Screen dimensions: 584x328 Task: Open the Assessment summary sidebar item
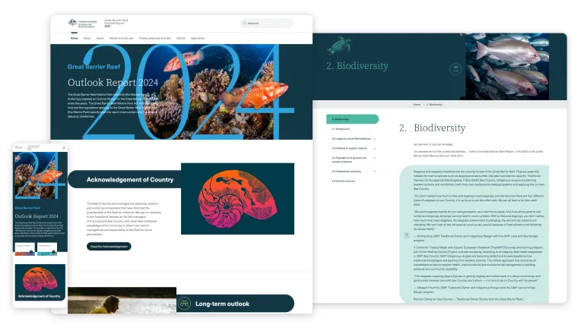tap(347, 171)
